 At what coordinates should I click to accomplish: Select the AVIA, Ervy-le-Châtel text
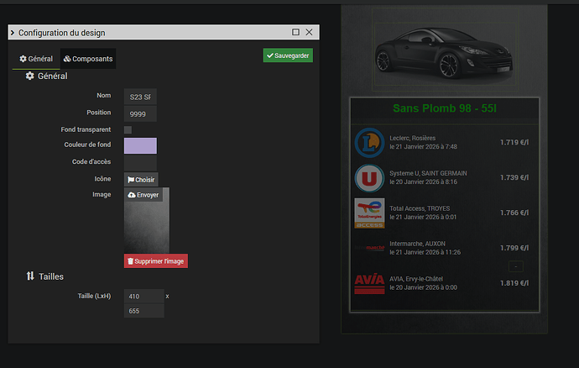pos(416,279)
